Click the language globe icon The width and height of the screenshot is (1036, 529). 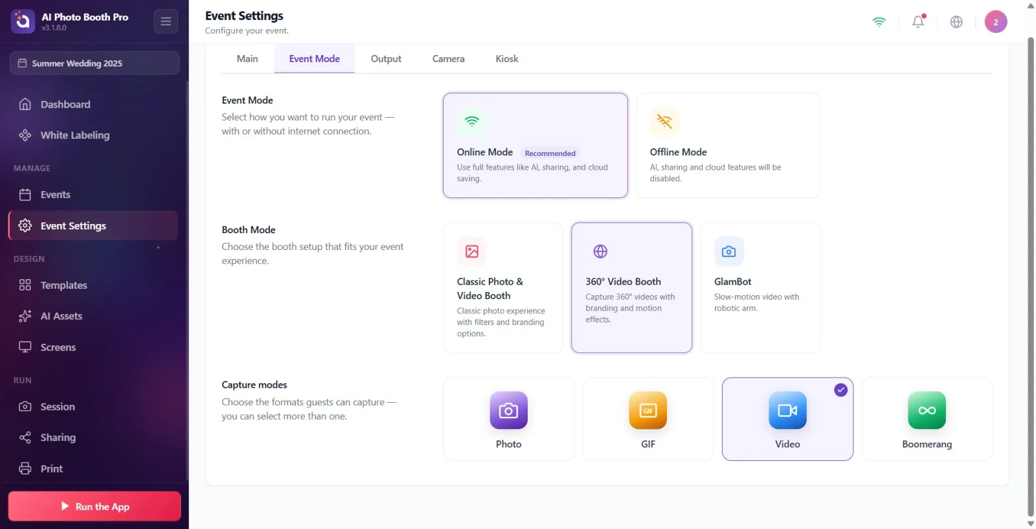click(x=956, y=22)
